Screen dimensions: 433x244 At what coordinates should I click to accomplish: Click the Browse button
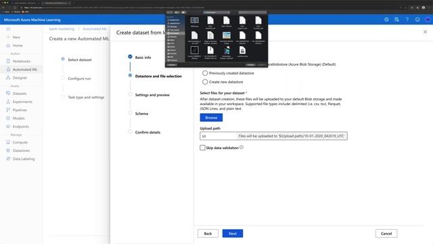[x=211, y=117]
